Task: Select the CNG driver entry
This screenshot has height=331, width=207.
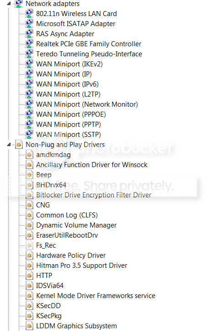Action: coord(43,205)
